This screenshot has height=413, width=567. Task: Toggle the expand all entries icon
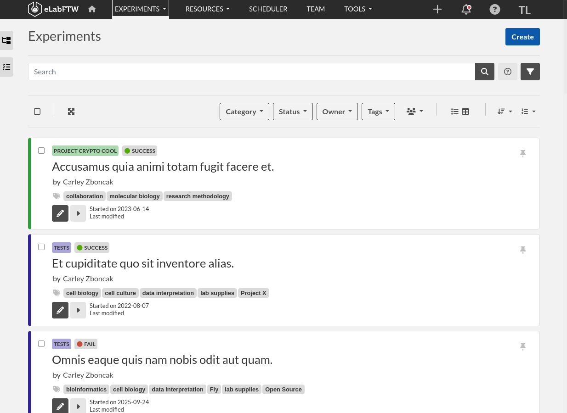[x=71, y=112]
